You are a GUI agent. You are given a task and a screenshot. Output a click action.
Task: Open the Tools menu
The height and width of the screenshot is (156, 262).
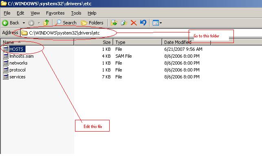[76, 13]
